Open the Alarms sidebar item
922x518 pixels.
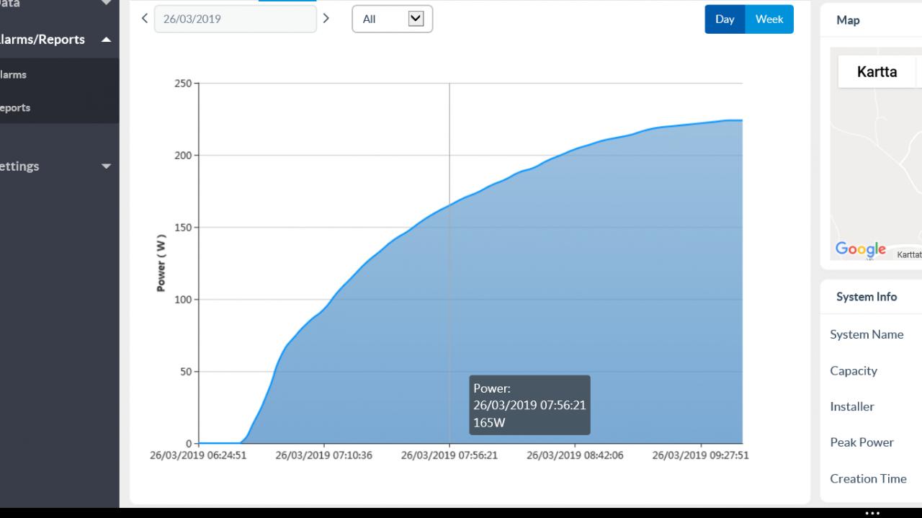pyautogui.click(x=14, y=74)
